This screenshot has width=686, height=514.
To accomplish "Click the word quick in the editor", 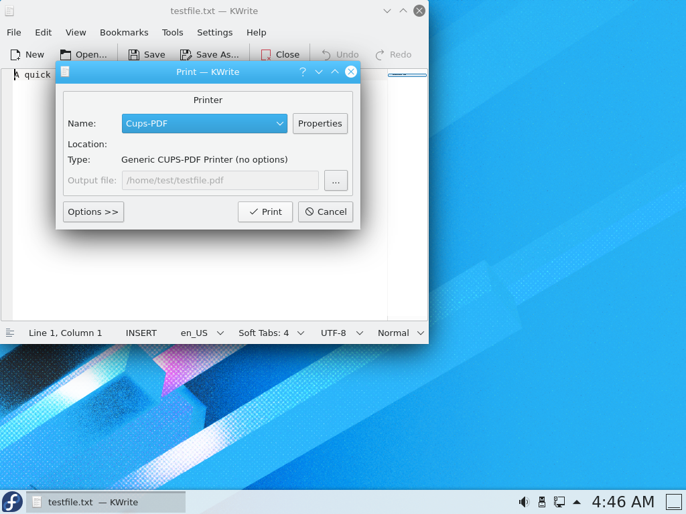I will coord(38,75).
